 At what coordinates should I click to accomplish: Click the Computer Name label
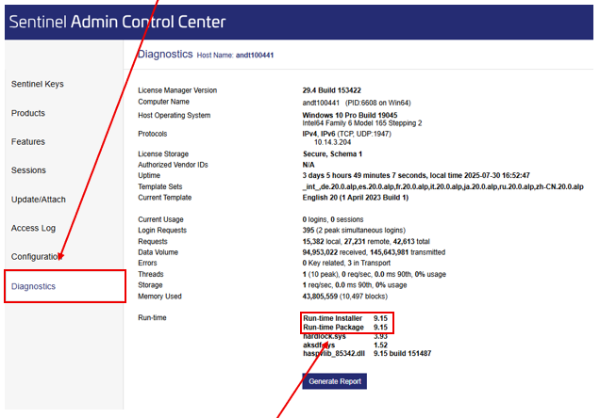coord(163,102)
